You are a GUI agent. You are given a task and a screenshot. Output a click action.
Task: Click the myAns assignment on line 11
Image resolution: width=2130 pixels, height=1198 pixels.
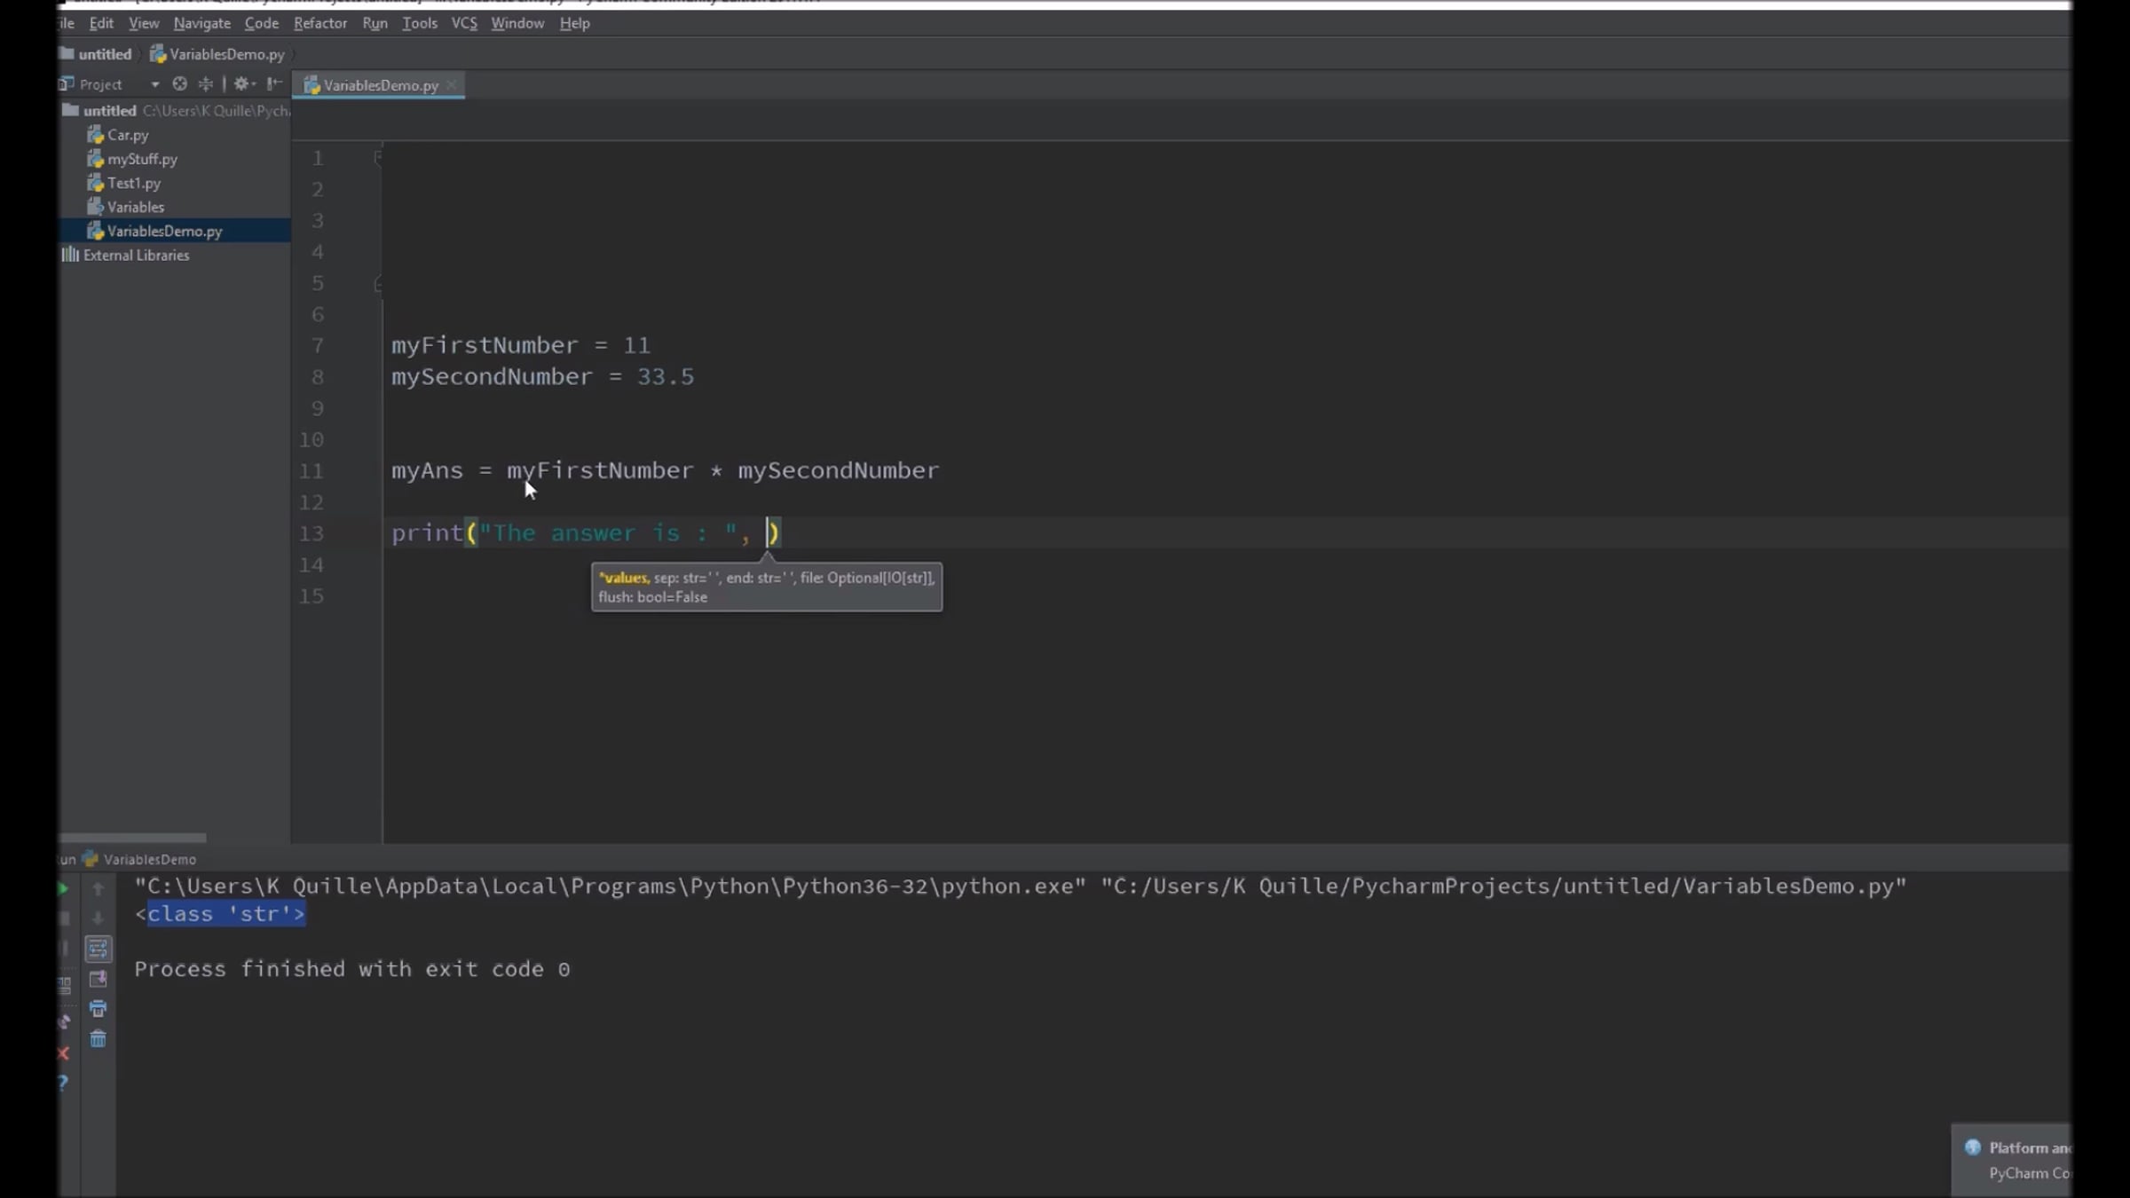[666, 470]
